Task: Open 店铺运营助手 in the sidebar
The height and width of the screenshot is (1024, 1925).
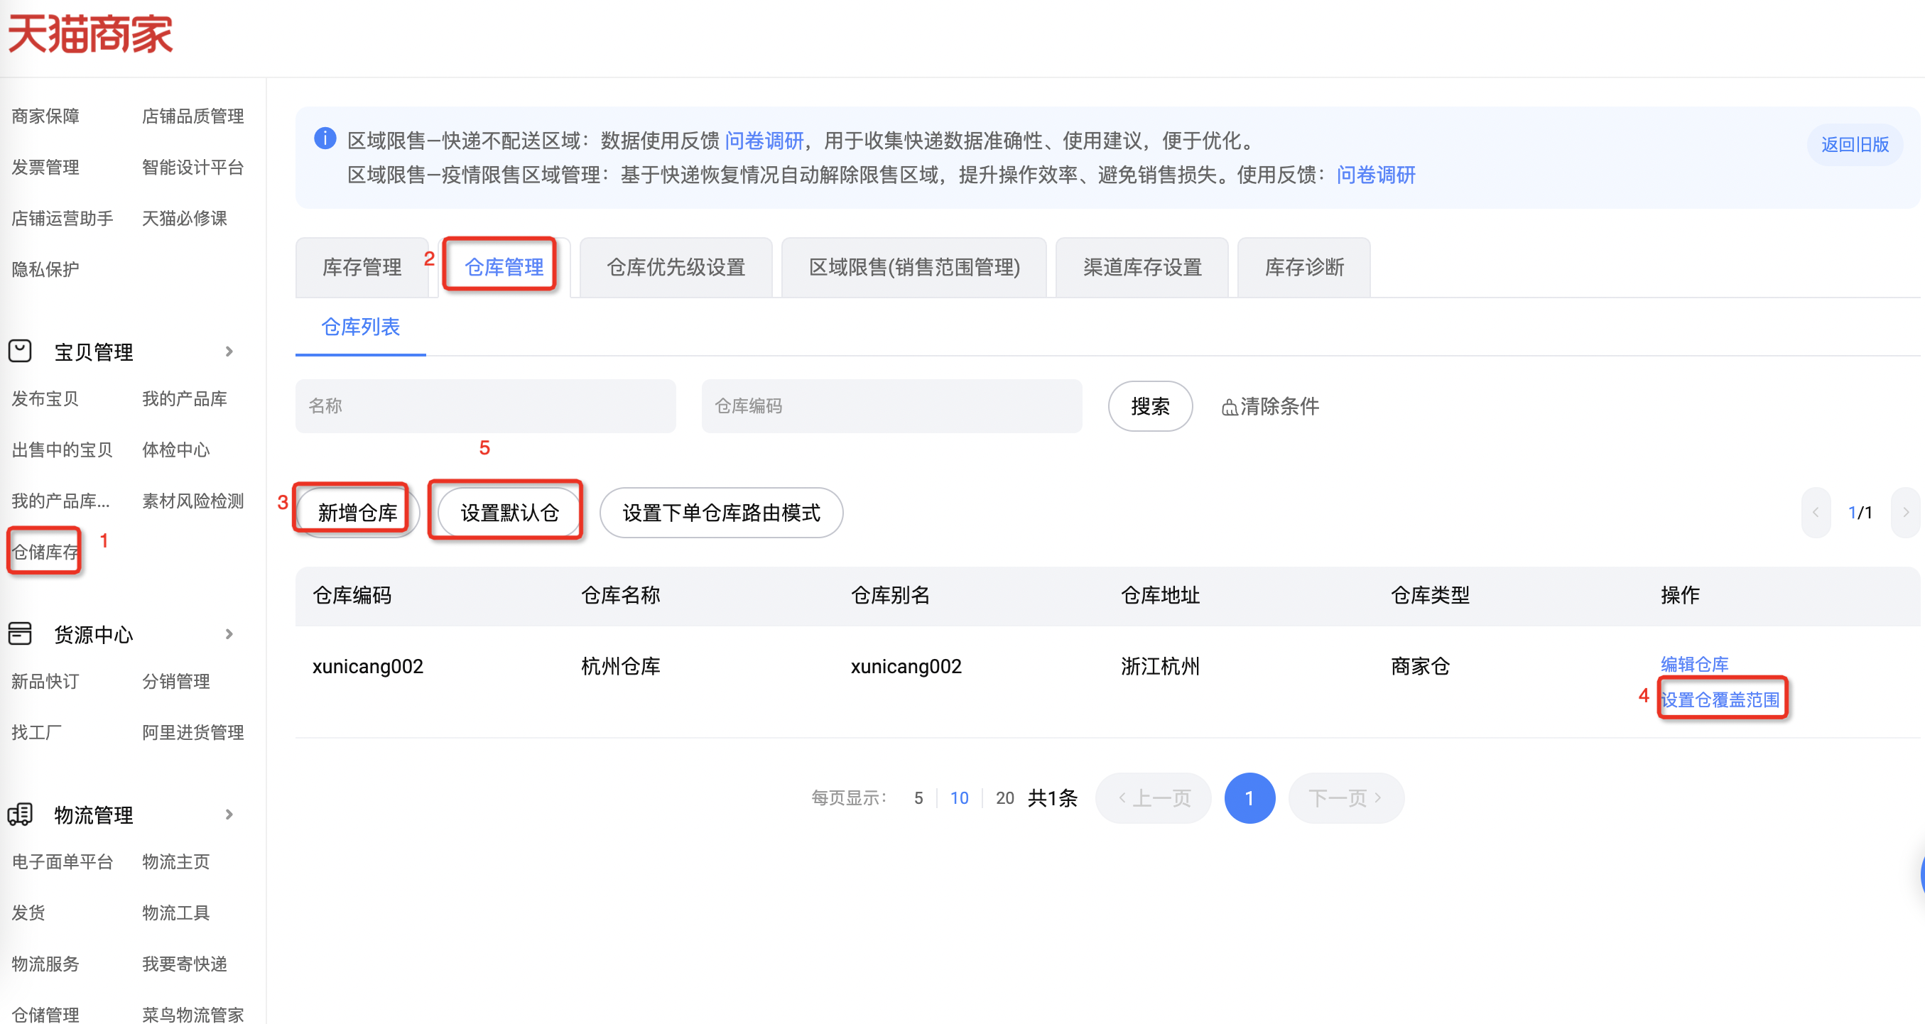Action: (62, 218)
